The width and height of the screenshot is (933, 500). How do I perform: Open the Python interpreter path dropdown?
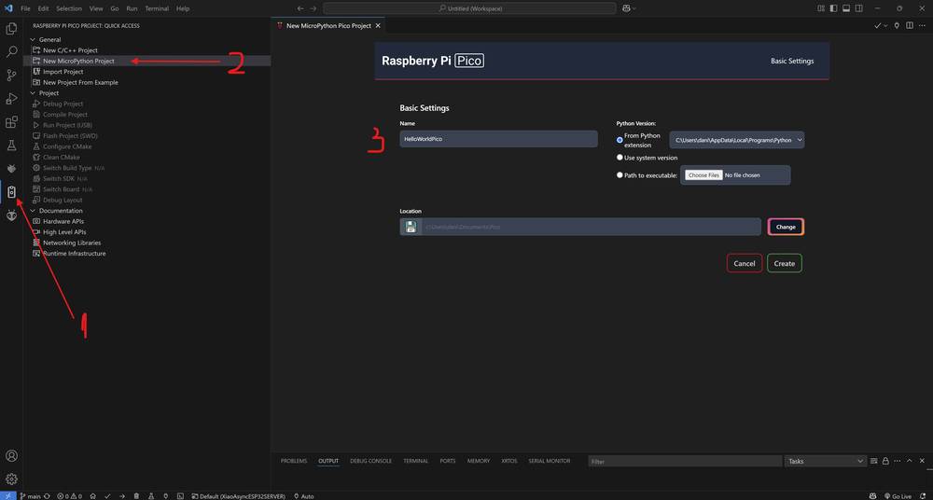coord(737,140)
